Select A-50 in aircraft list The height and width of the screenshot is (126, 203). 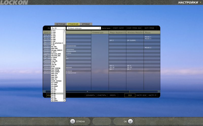tap(57, 67)
